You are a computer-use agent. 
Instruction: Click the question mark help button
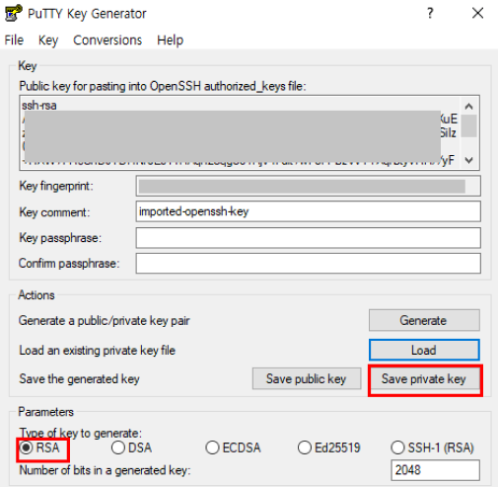coord(430,13)
